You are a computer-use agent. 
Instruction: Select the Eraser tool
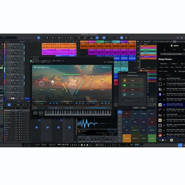[47, 38]
